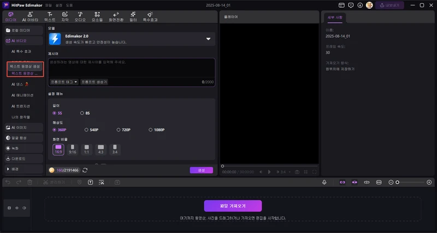Image resolution: width=437 pixels, height=233 pixels.
Task: Open the 화면전환 transitions tab
Action: pos(116,17)
